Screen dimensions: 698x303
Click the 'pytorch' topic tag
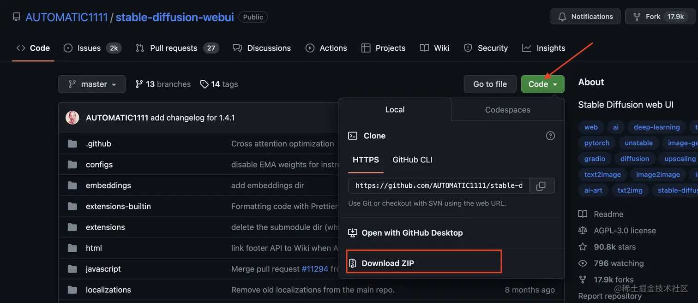click(597, 143)
